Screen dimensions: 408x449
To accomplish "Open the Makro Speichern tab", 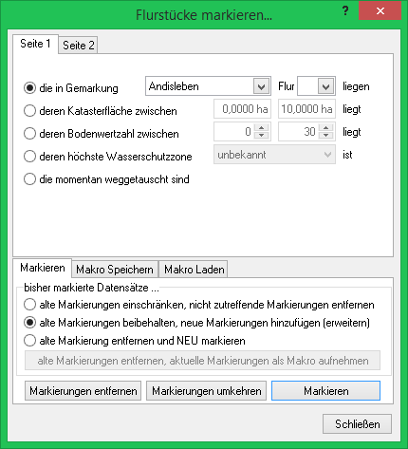I will [115, 270].
